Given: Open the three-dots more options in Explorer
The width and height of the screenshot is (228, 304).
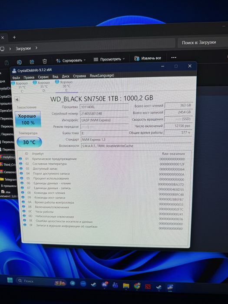Looking at the screenshot, I should (174, 57).
